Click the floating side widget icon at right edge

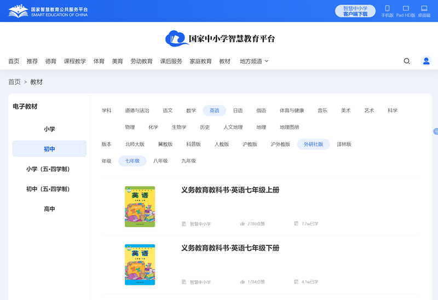[x=435, y=131]
